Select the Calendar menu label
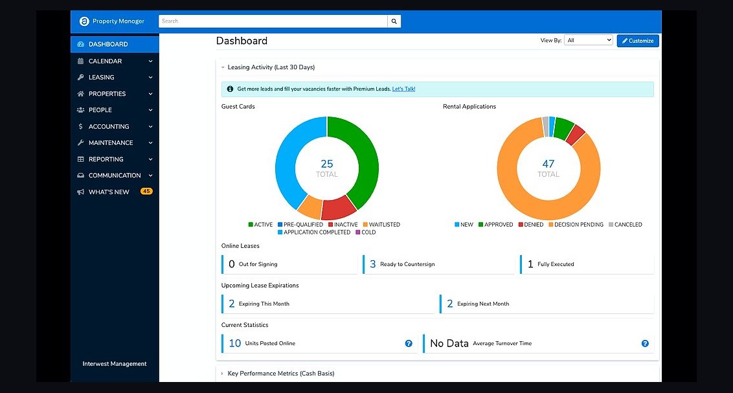The image size is (733, 393). (x=105, y=62)
